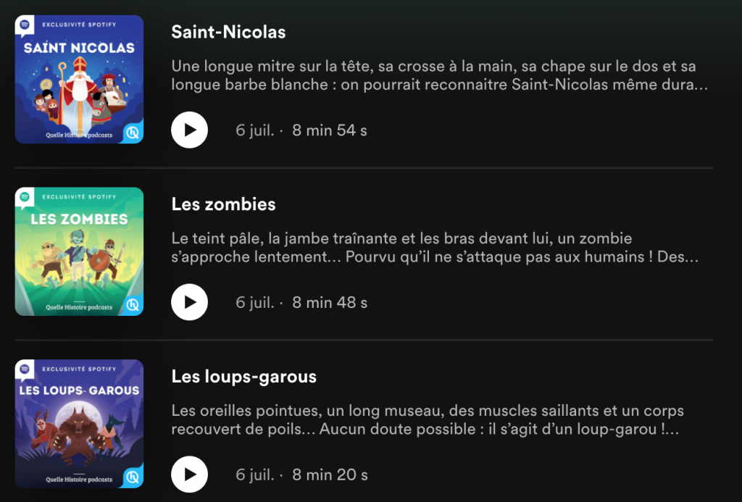Click the description starting "Les oreilles pointues"
Screen dimensions: 742x502
tap(428, 419)
